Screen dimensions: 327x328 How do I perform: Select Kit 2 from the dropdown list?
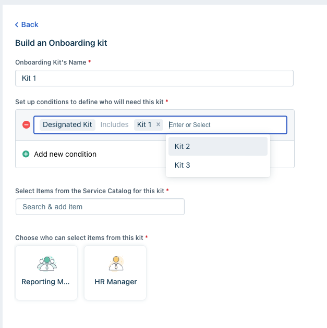tap(218, 146)
